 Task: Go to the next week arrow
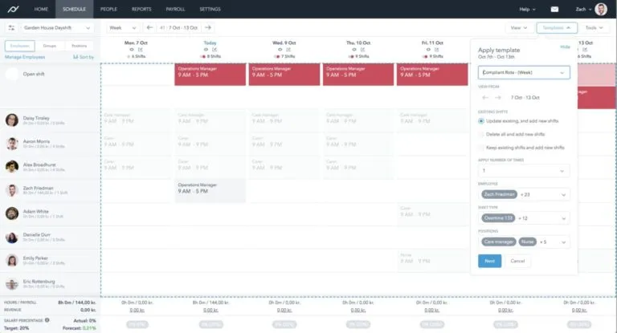coord(207,28)
